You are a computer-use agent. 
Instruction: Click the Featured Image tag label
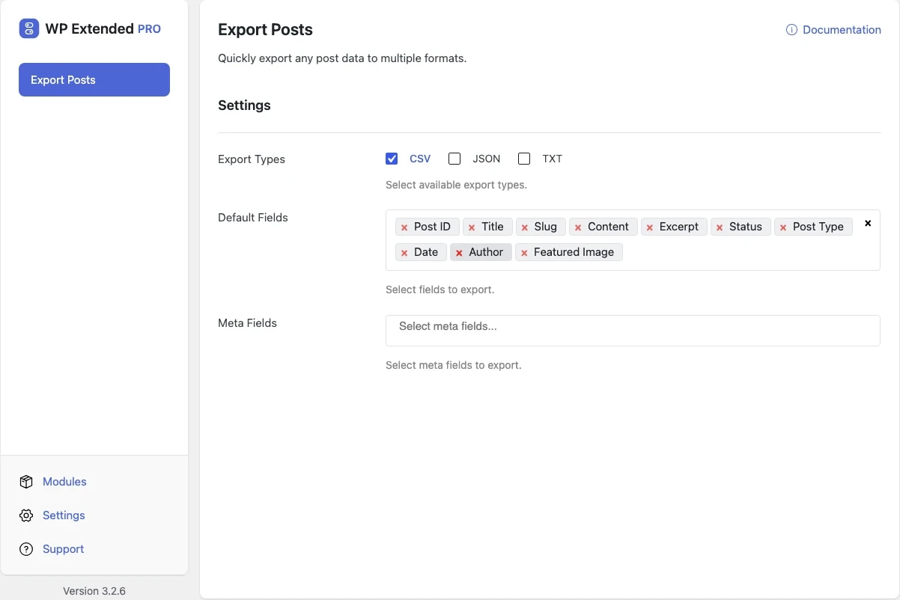pos(574,252)
